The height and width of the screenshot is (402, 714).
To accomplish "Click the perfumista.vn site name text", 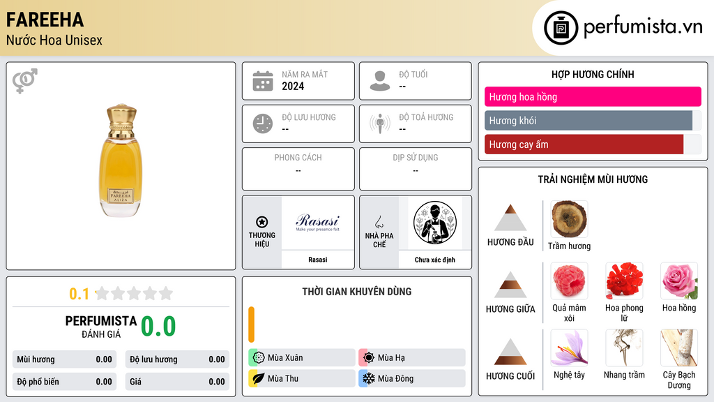I will click(x=643, y=27).
